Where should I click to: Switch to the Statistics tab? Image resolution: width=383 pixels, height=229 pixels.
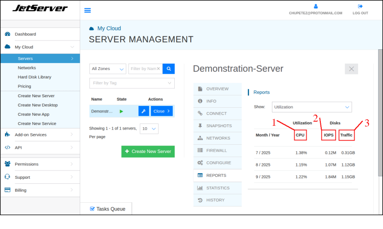218,188
